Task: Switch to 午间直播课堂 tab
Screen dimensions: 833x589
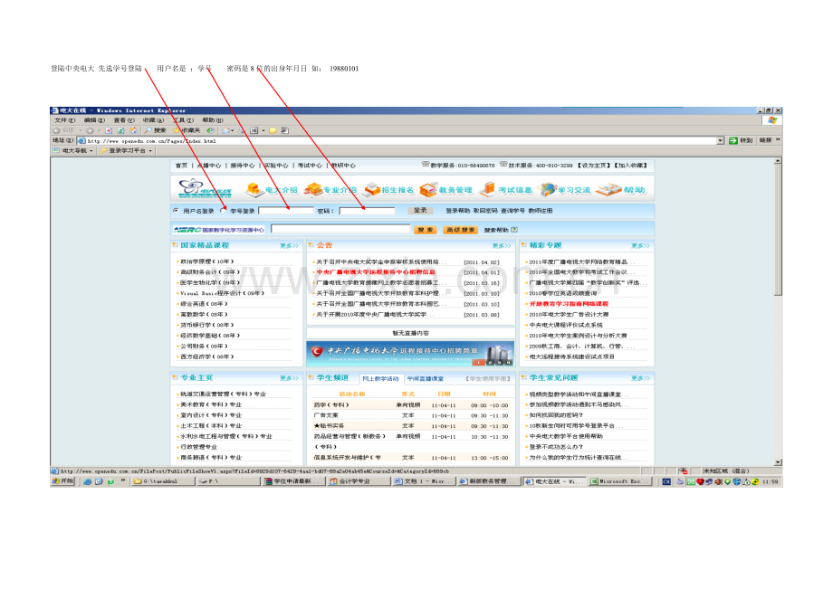Action: click(x=425, y=378)
